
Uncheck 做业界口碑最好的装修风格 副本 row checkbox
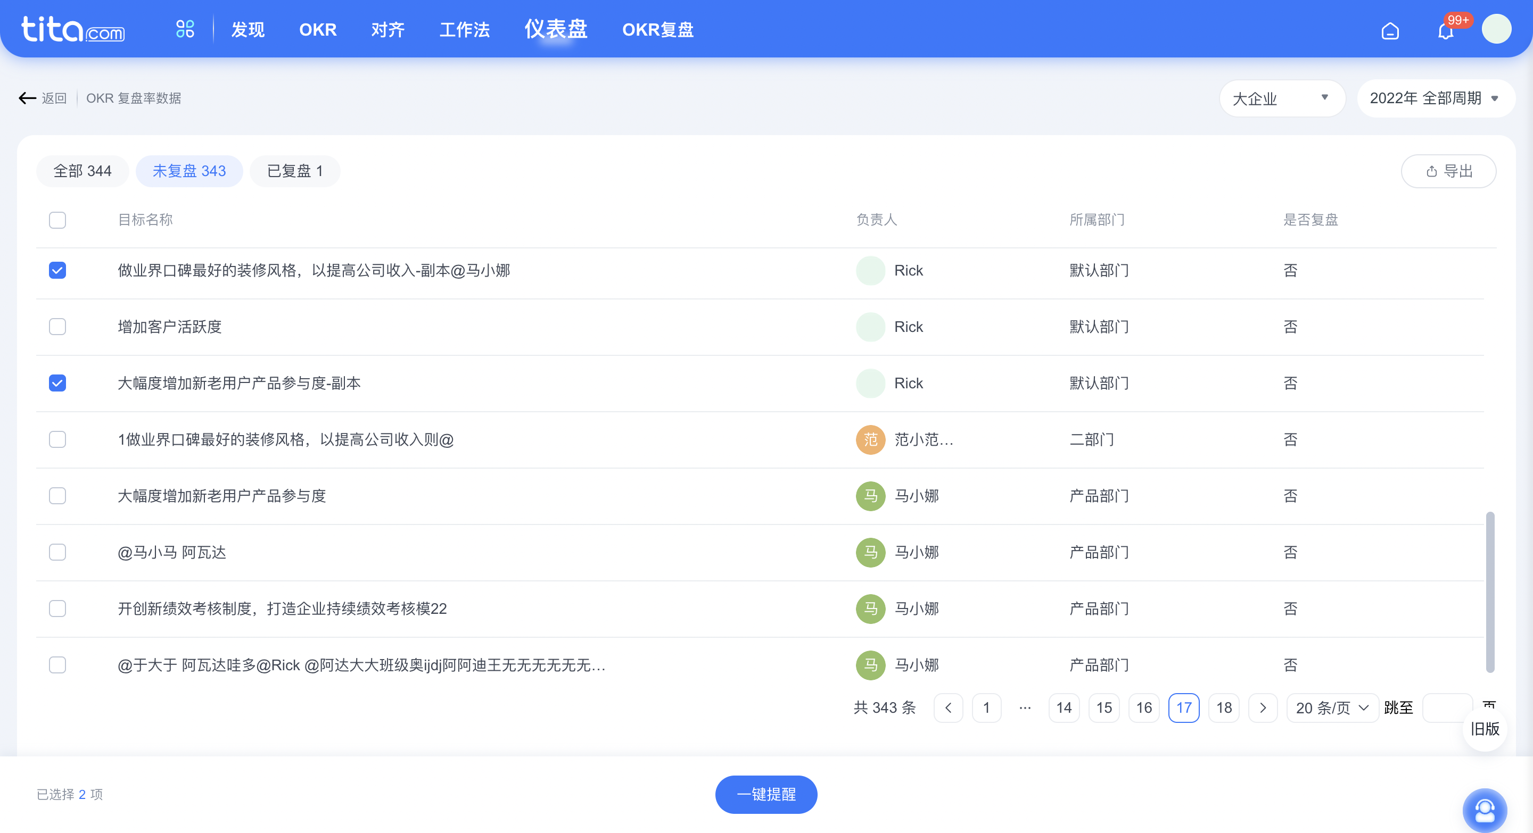point(57,271)
